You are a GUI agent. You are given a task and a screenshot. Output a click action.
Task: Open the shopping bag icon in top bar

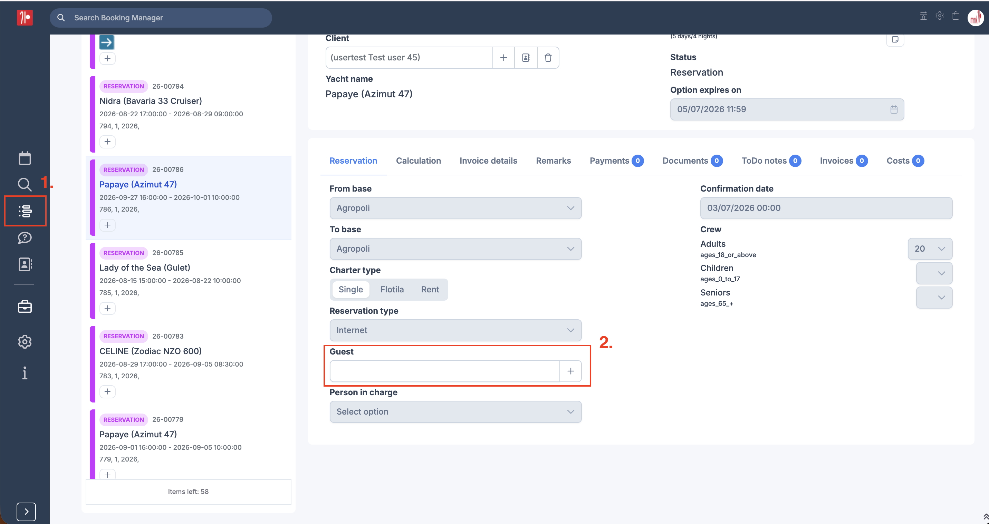[956, 16]
